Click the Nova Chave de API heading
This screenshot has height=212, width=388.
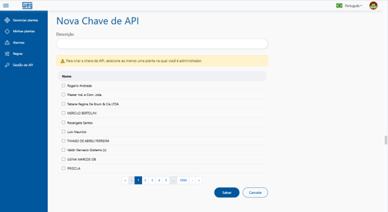pos(98,21)
